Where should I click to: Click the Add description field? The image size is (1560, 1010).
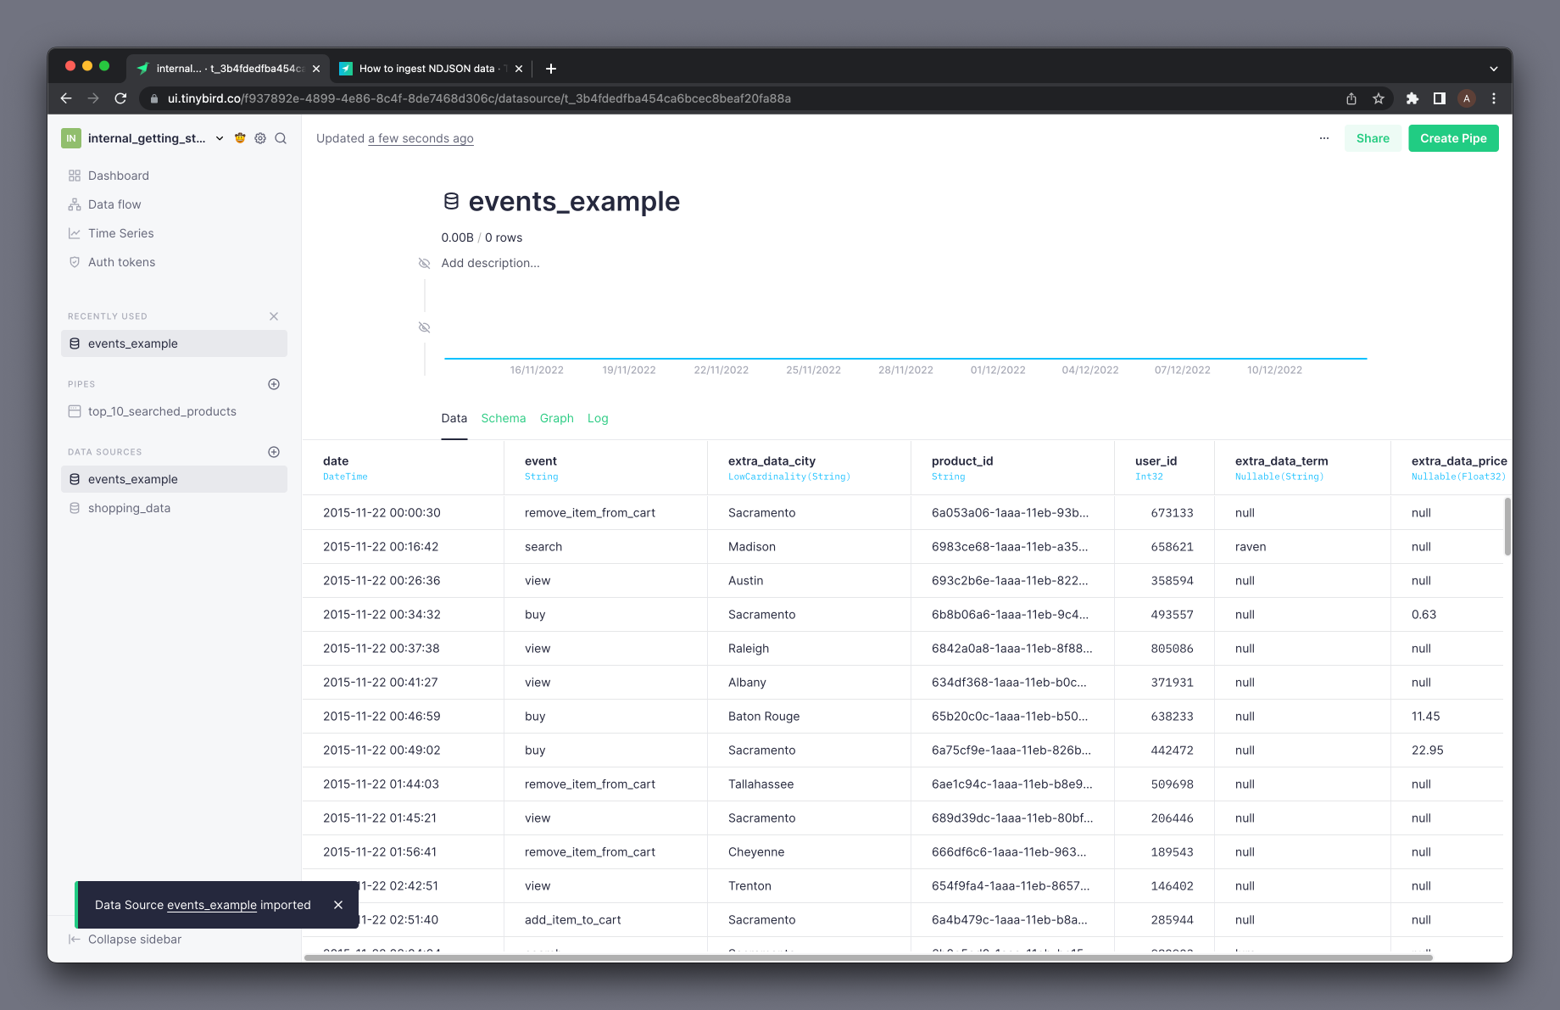(490, 263)
